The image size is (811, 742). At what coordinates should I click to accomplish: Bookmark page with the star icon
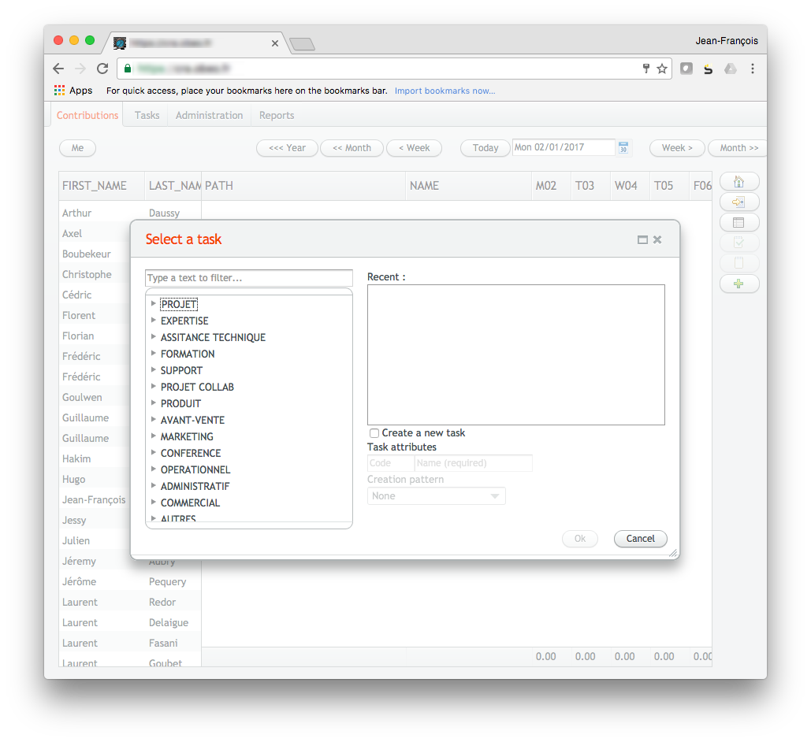pyautogui.click(x=662, y=69)
